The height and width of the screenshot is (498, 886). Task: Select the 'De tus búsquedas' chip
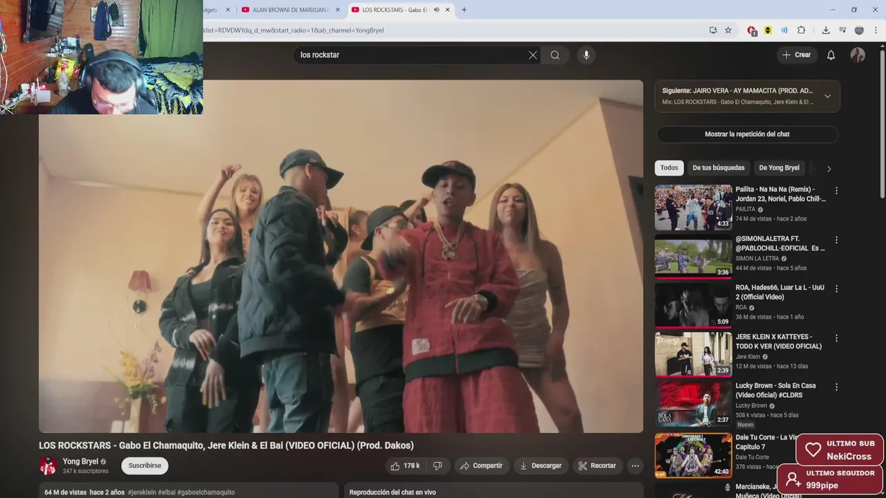[718, 168]
